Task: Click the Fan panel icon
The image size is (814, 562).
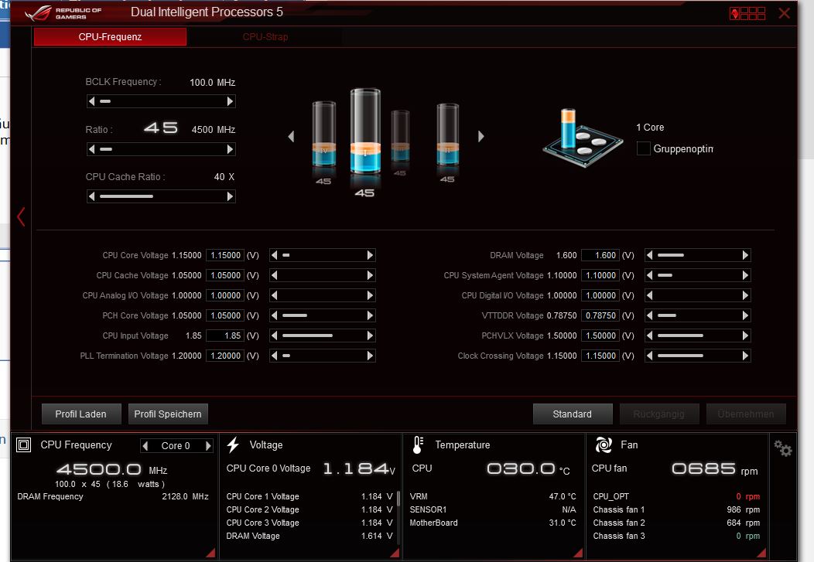Action: (604, 444)
